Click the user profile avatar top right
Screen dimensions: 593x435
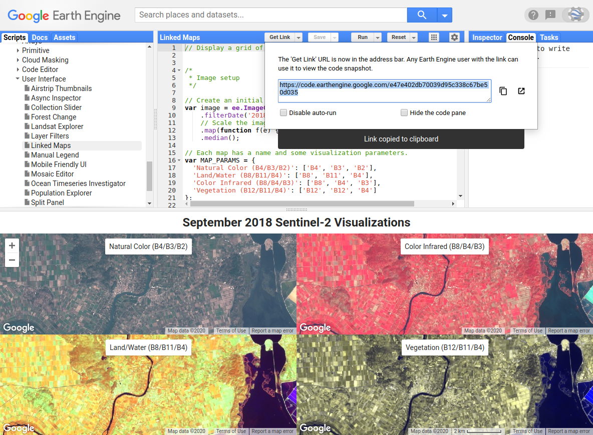[x=575, y=15]
